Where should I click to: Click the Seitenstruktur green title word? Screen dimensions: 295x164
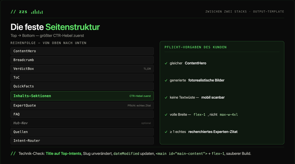pos(72,27)
